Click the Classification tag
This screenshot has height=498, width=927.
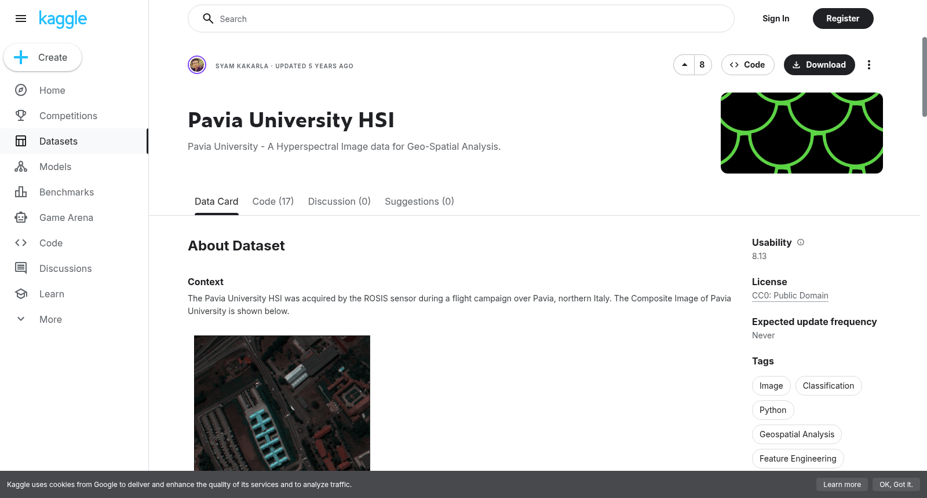pyautogui.click(x=829, y=386)
